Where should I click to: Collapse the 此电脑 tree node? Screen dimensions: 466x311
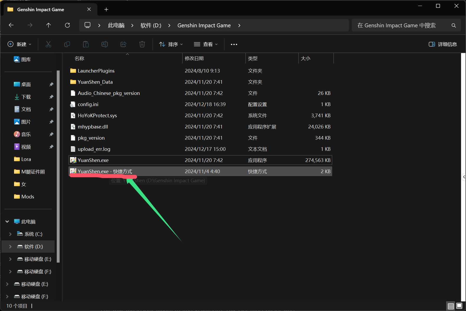tap(7, 222)
